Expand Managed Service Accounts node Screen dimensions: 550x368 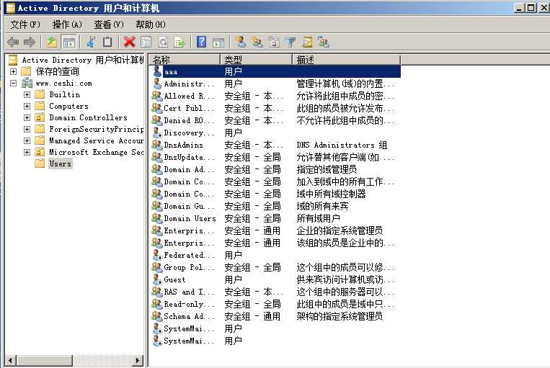point(27,141)
